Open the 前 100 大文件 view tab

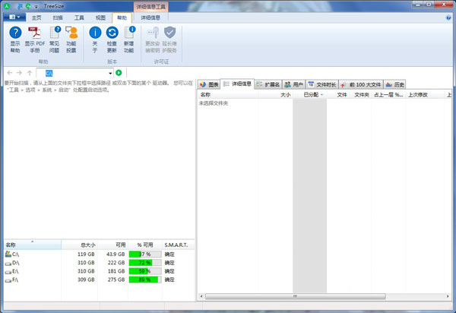click(361, 84)
